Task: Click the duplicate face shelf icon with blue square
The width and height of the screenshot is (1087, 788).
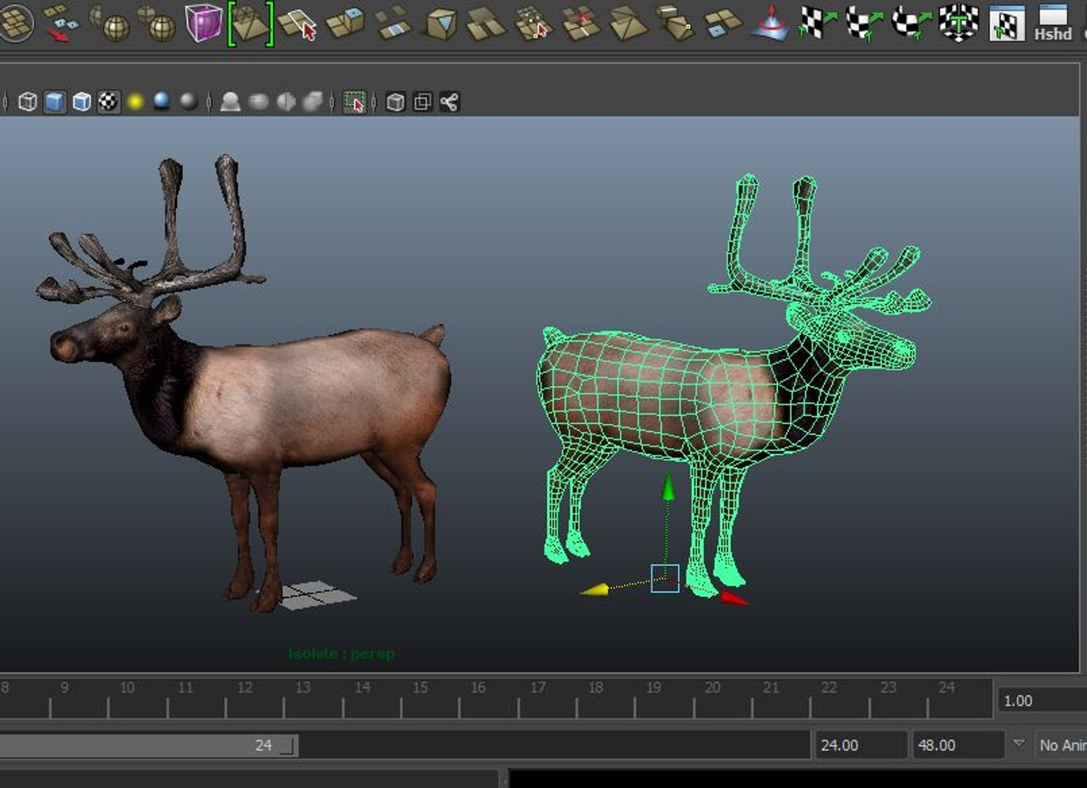Action: [x=723, y=22]
